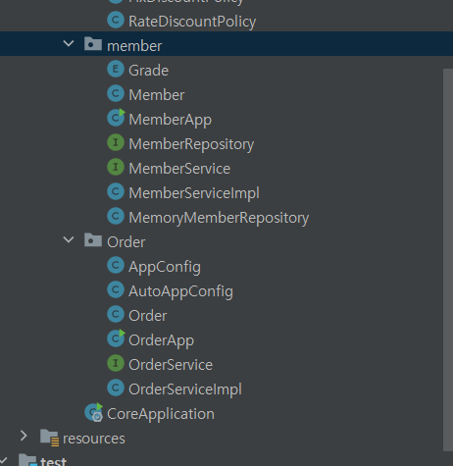Open the Grade enum file
The image size is (453, 466).
click(x=148, y=71)
